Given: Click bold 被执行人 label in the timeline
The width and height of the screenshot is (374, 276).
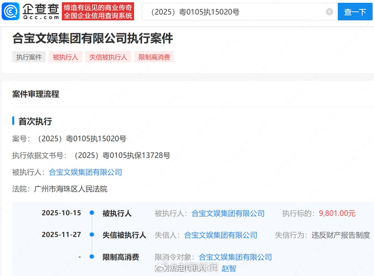Looking at the screenshot, I should coord(117,214).
